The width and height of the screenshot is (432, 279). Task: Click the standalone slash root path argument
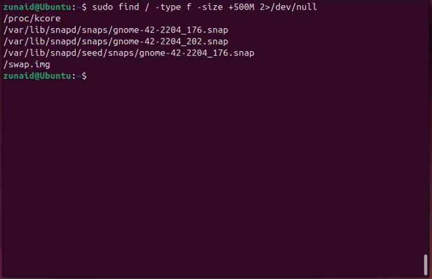pos(147,7)
